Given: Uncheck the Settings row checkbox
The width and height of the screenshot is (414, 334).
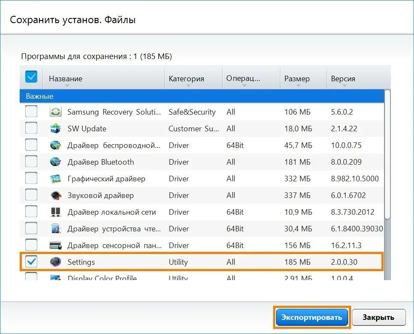Looking at the screenshot, I should 31,261.
